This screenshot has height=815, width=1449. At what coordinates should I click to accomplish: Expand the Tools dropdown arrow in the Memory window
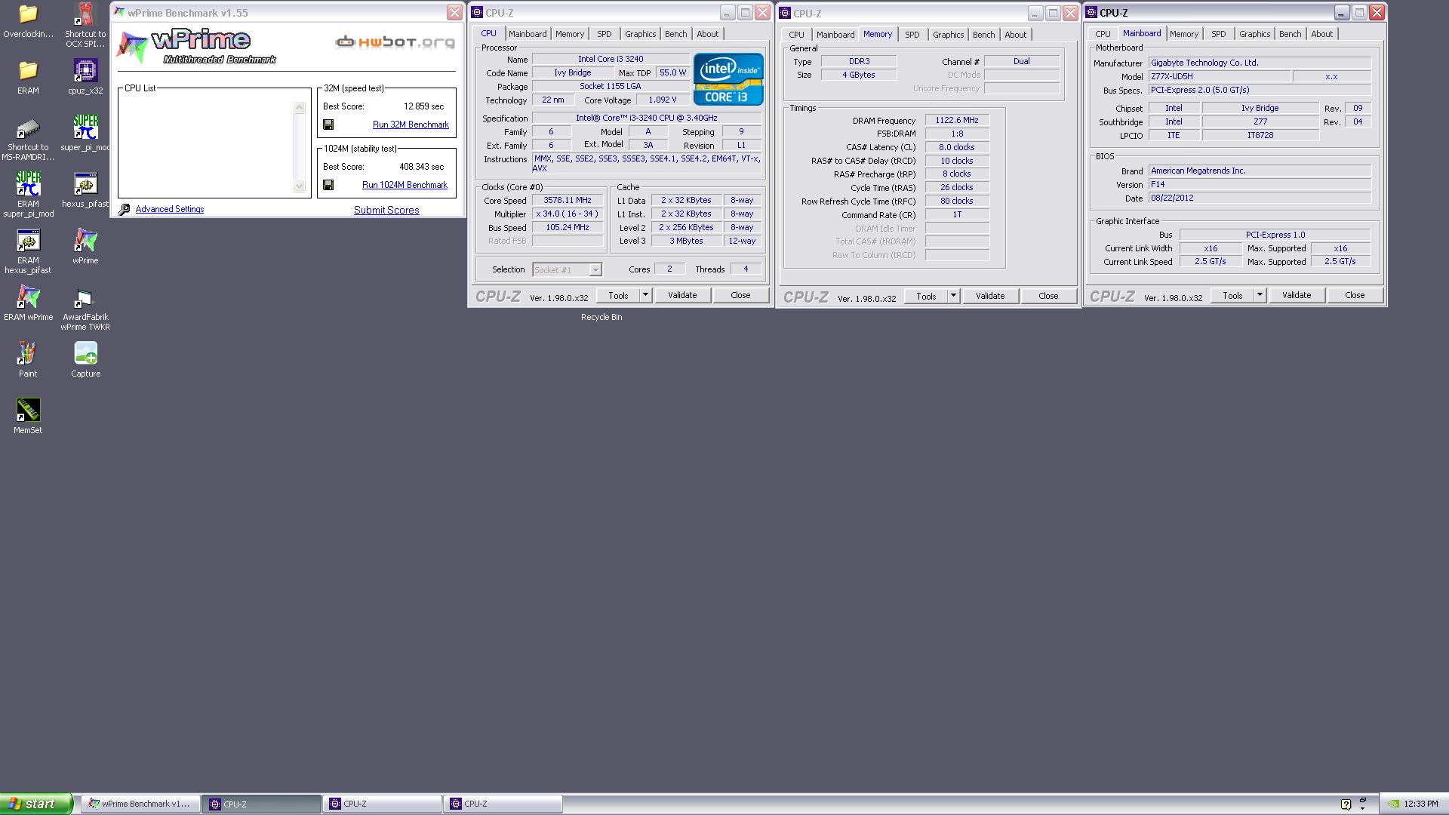tap(953, 296)
